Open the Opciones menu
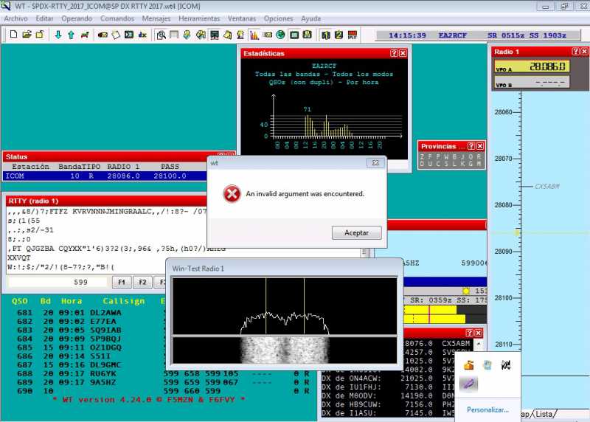 click(278, 18)
